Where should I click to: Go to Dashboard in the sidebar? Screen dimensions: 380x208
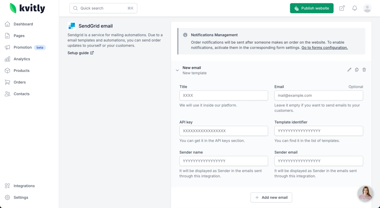point(23,24)
